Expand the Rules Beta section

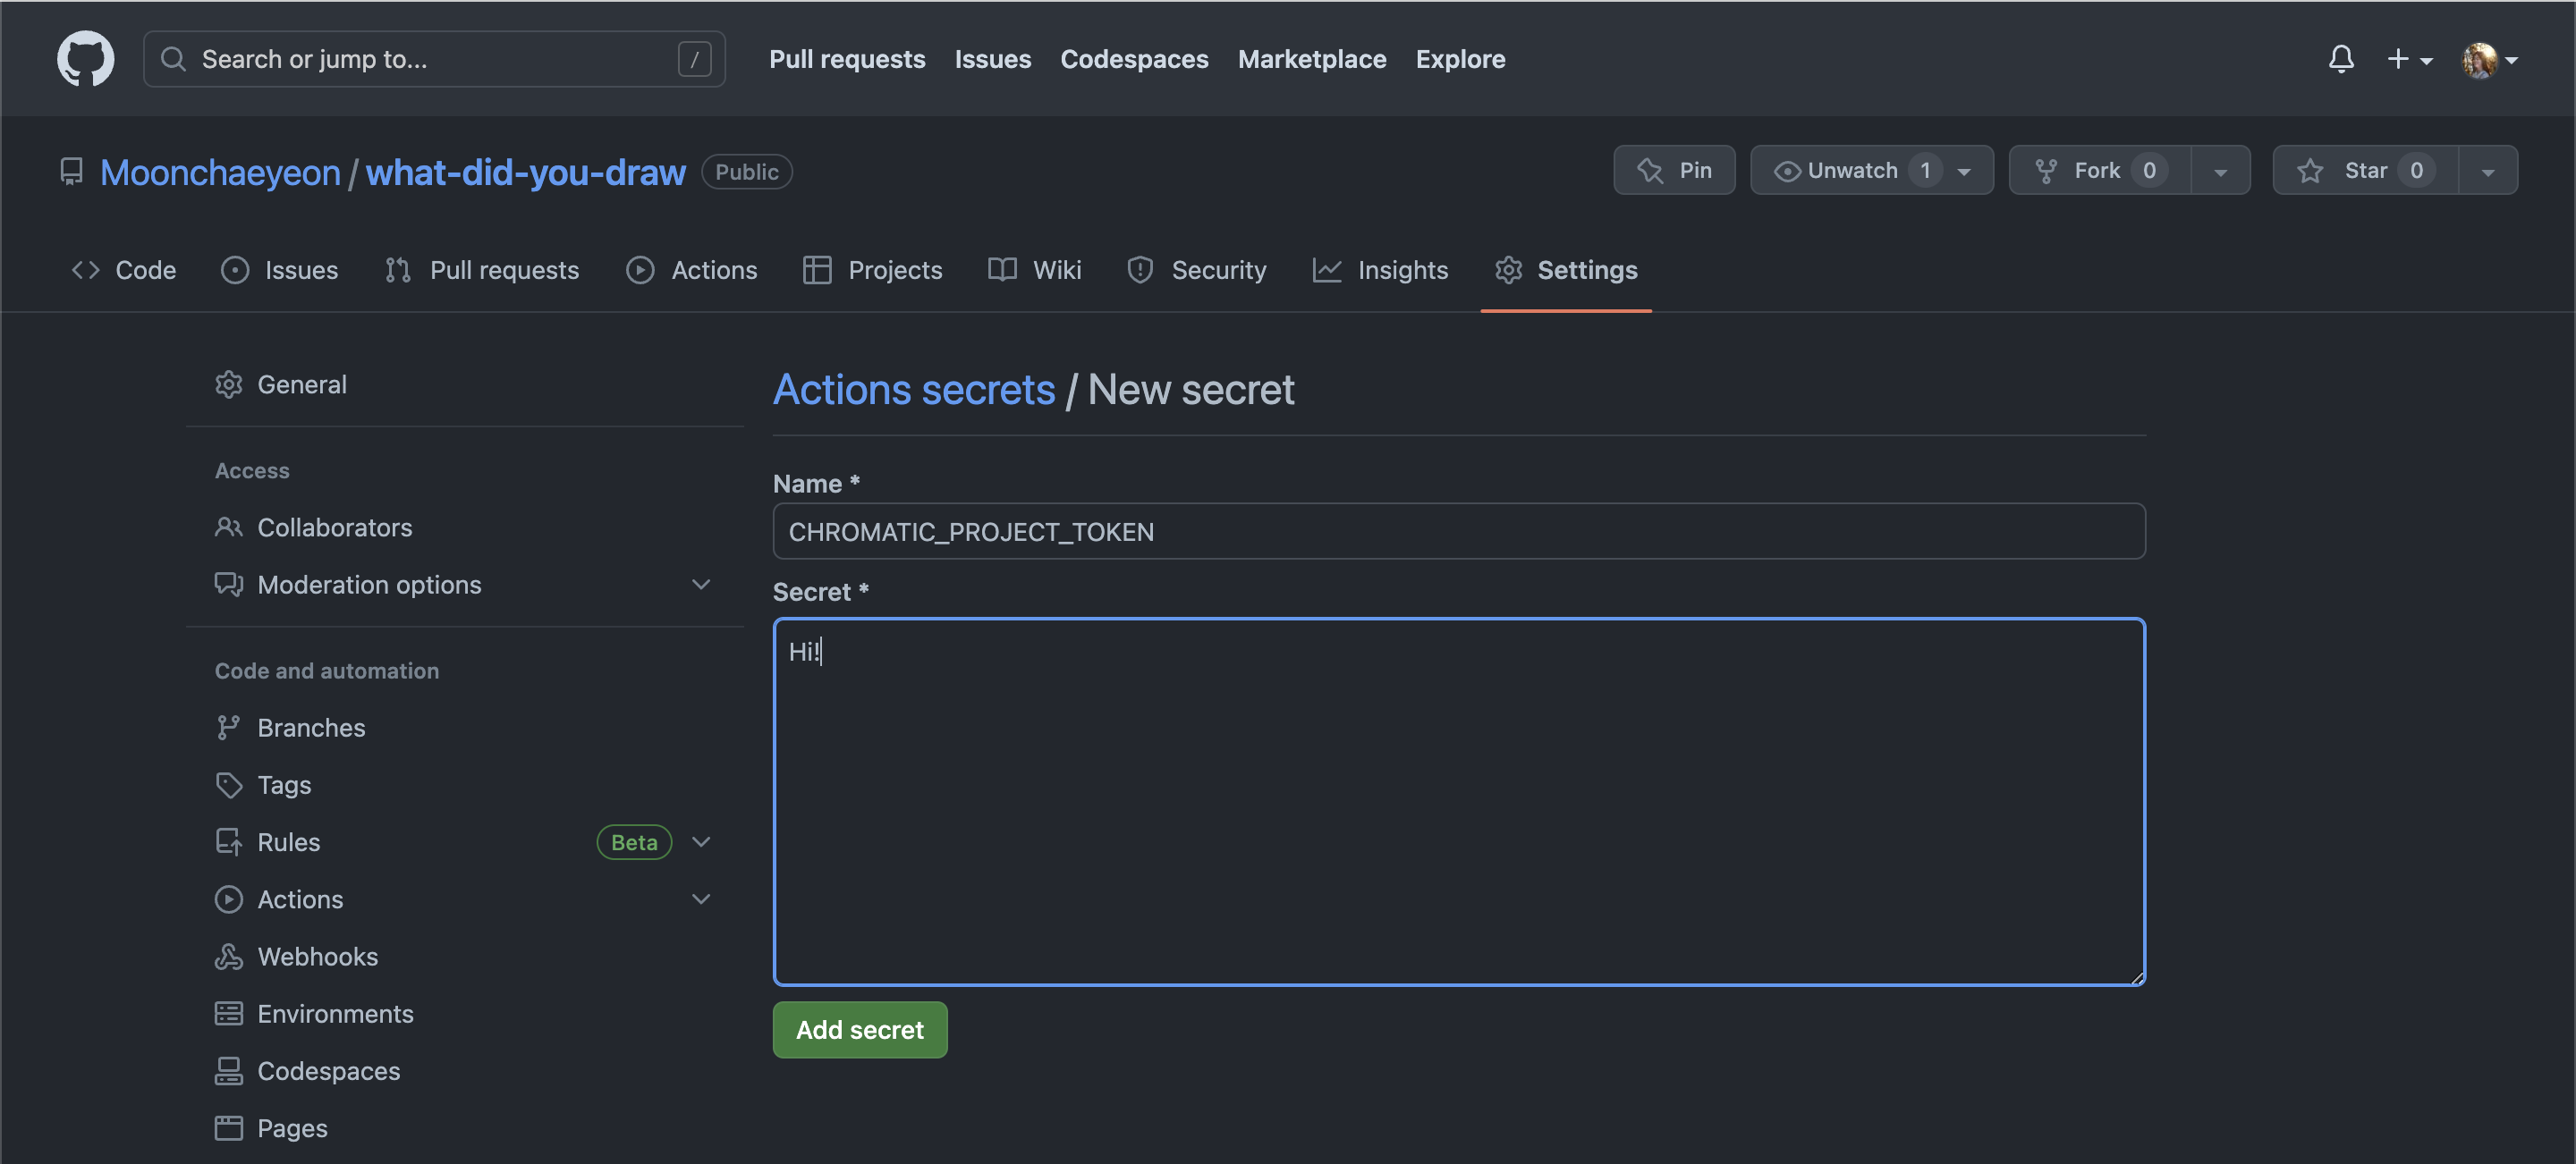(701, 841)
